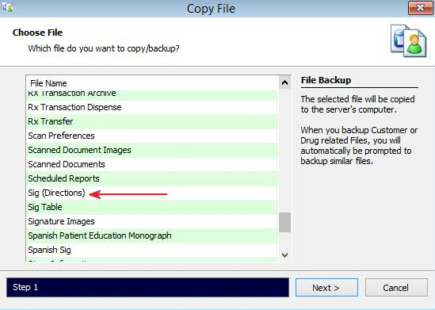The height and width of the screenshot is (310, 435).
Task: Select Signature Images entry
Action: (x=152, y=221)
